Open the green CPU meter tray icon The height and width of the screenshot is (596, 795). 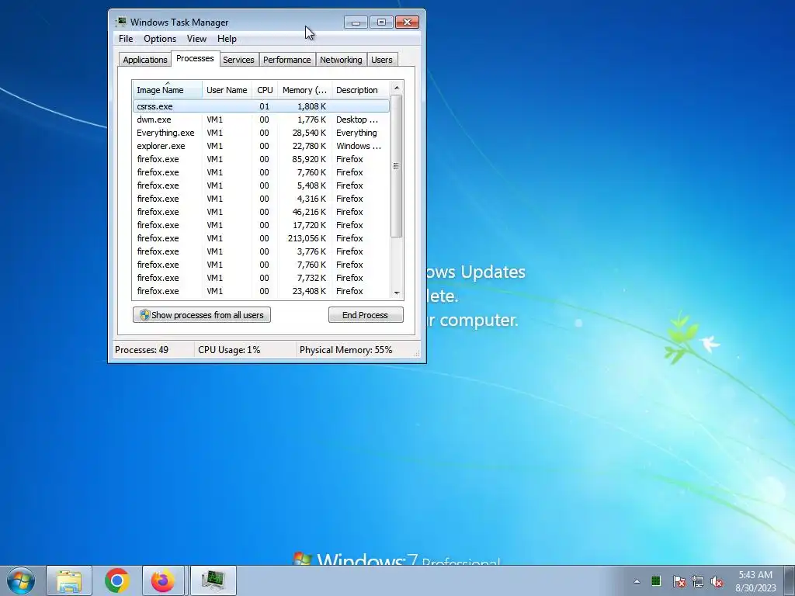pos(656,580)
